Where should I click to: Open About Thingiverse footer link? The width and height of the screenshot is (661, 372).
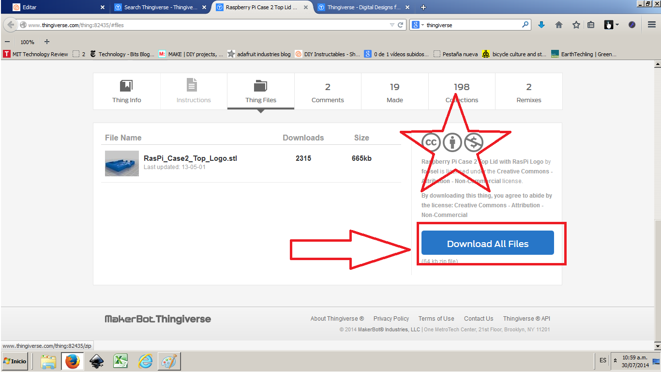coord(337,319)
